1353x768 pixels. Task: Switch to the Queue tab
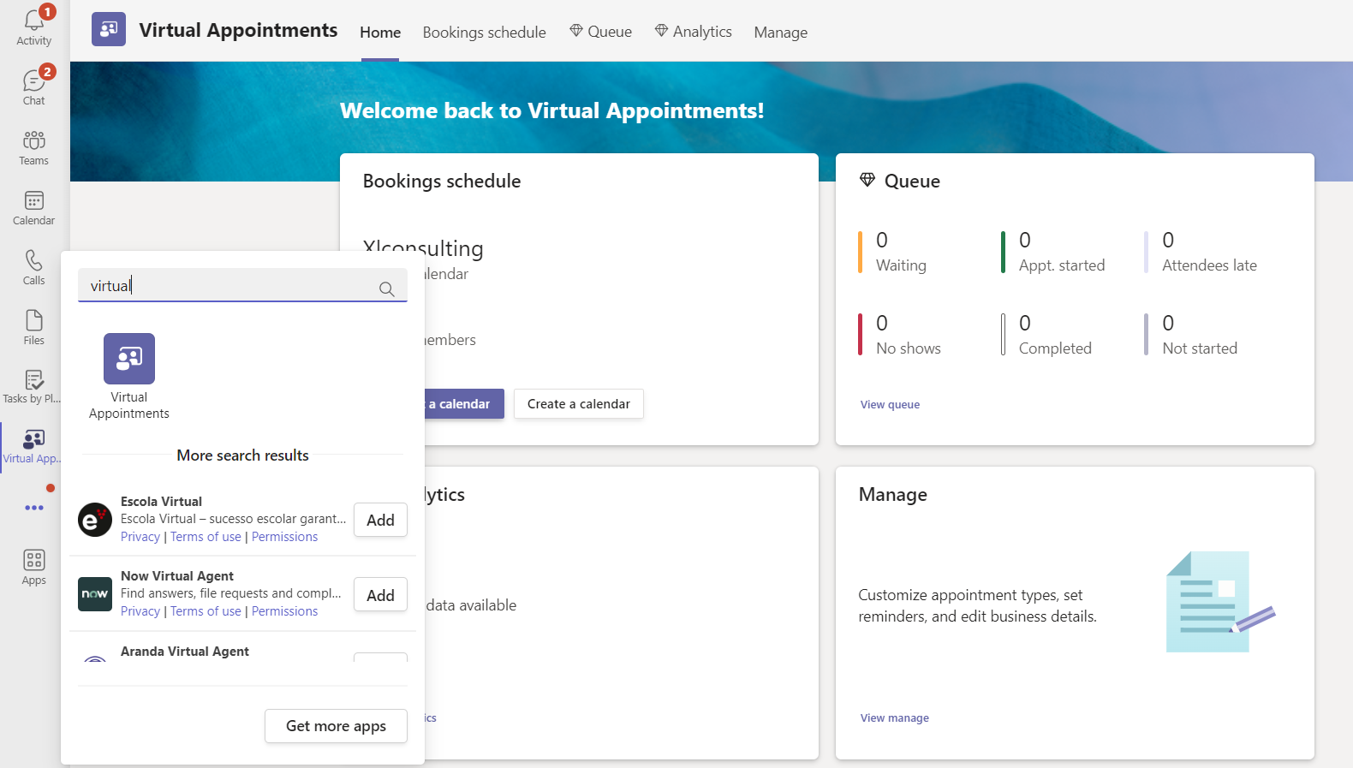tap(601, 33)
